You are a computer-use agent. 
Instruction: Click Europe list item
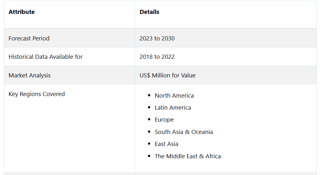pos(164,119)
